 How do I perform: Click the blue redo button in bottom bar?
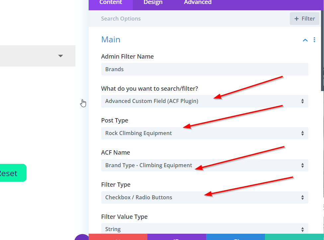235,237
